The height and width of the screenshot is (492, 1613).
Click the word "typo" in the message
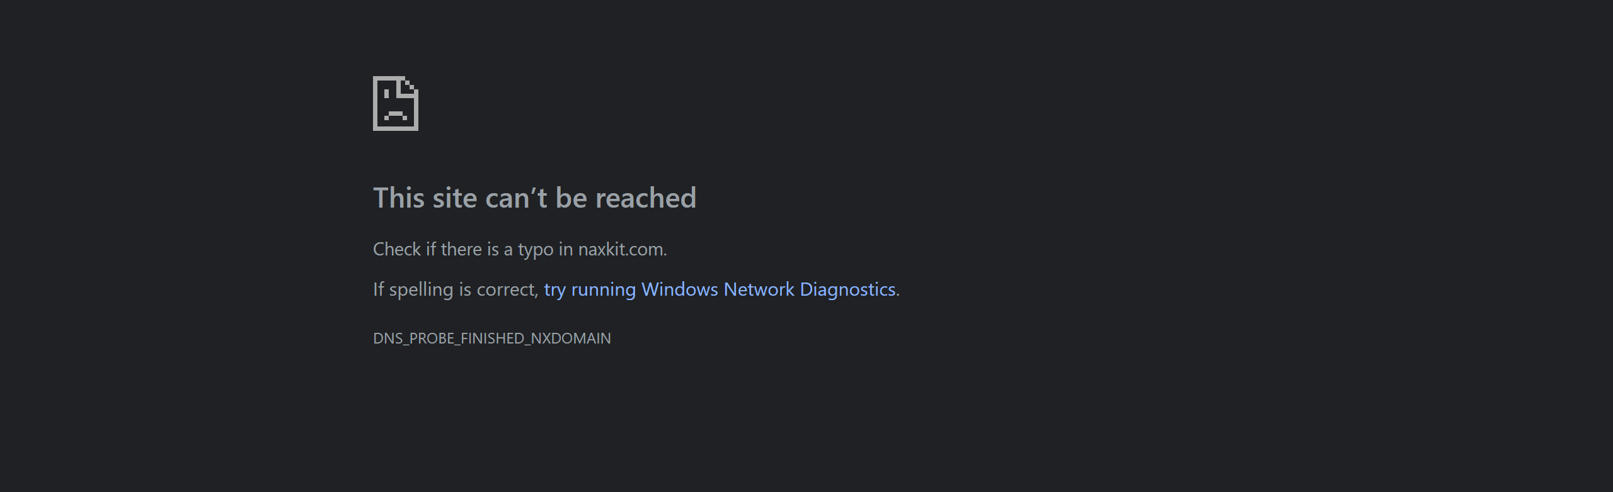pyautogui.click(x=536, y=250)
